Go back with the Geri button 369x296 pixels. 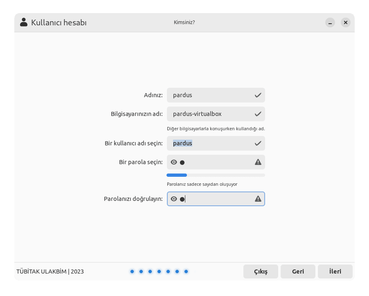tap(298, 272)
